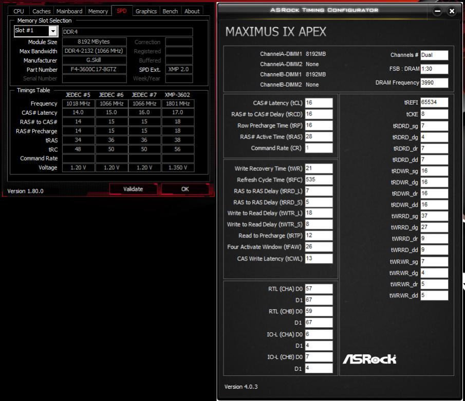Click the tRDWR_sg value field
The image size is (465, 401).
pos(434,171)
